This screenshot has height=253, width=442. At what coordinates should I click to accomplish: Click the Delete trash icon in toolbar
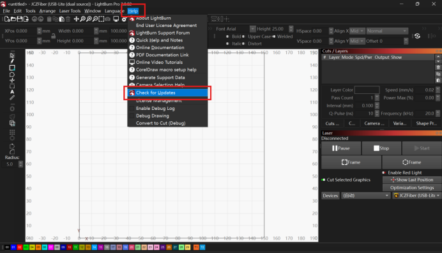[68, 19]
